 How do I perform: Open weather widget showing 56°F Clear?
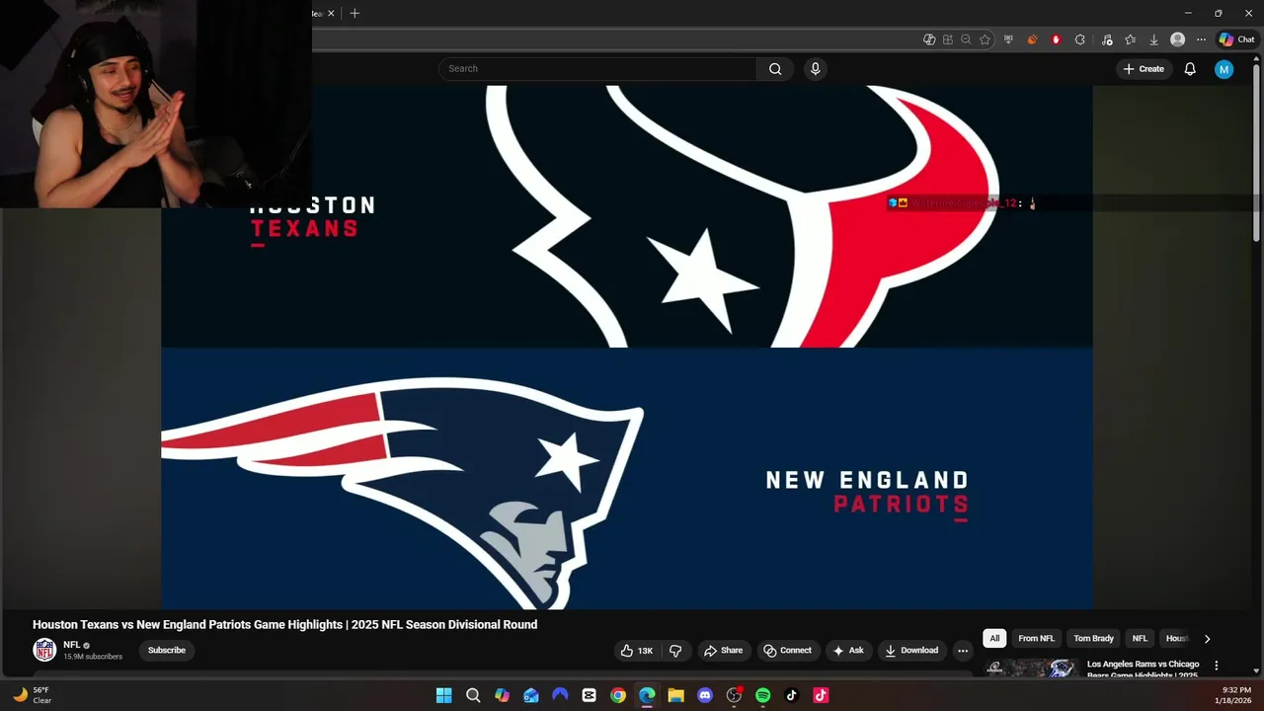tap(32, 695)
